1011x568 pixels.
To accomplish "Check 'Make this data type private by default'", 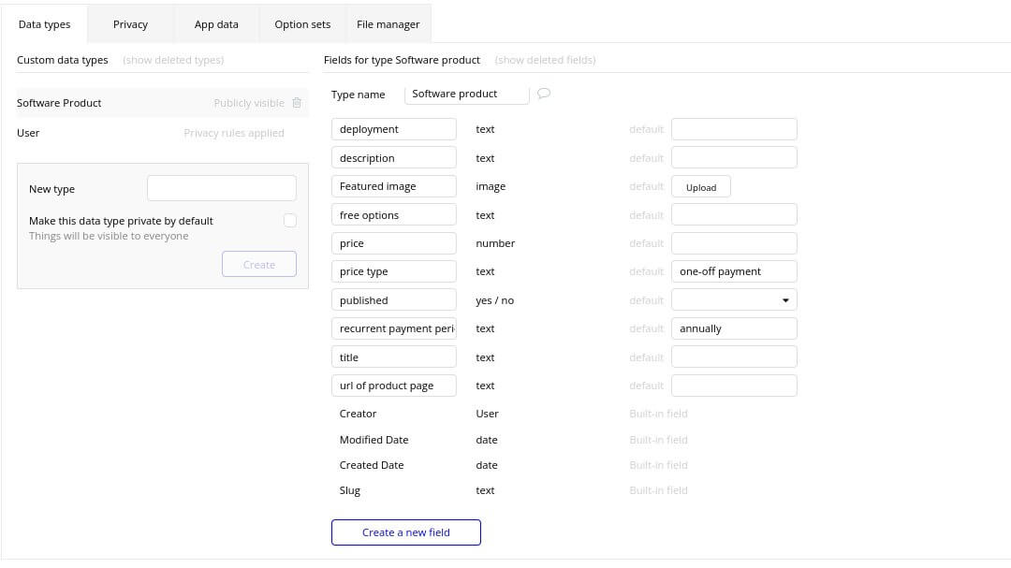I will (290, 221).
